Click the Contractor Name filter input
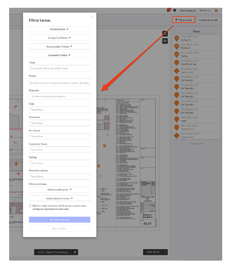Image resolution: width=230 pixels, height=263 pixels. [60, 150]
